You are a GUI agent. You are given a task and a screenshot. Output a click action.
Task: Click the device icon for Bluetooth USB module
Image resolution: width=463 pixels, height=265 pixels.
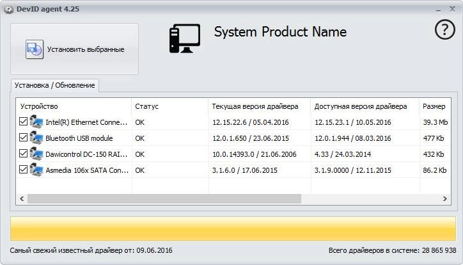click(36, 138)
